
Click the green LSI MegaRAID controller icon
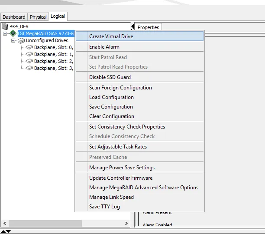click(x=13, y=33)
